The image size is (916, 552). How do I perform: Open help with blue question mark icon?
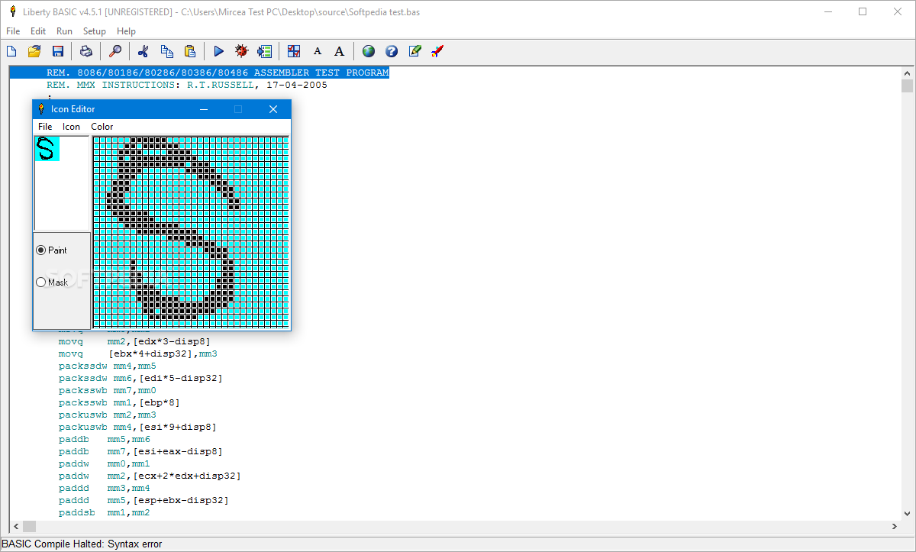click(392, 51)
